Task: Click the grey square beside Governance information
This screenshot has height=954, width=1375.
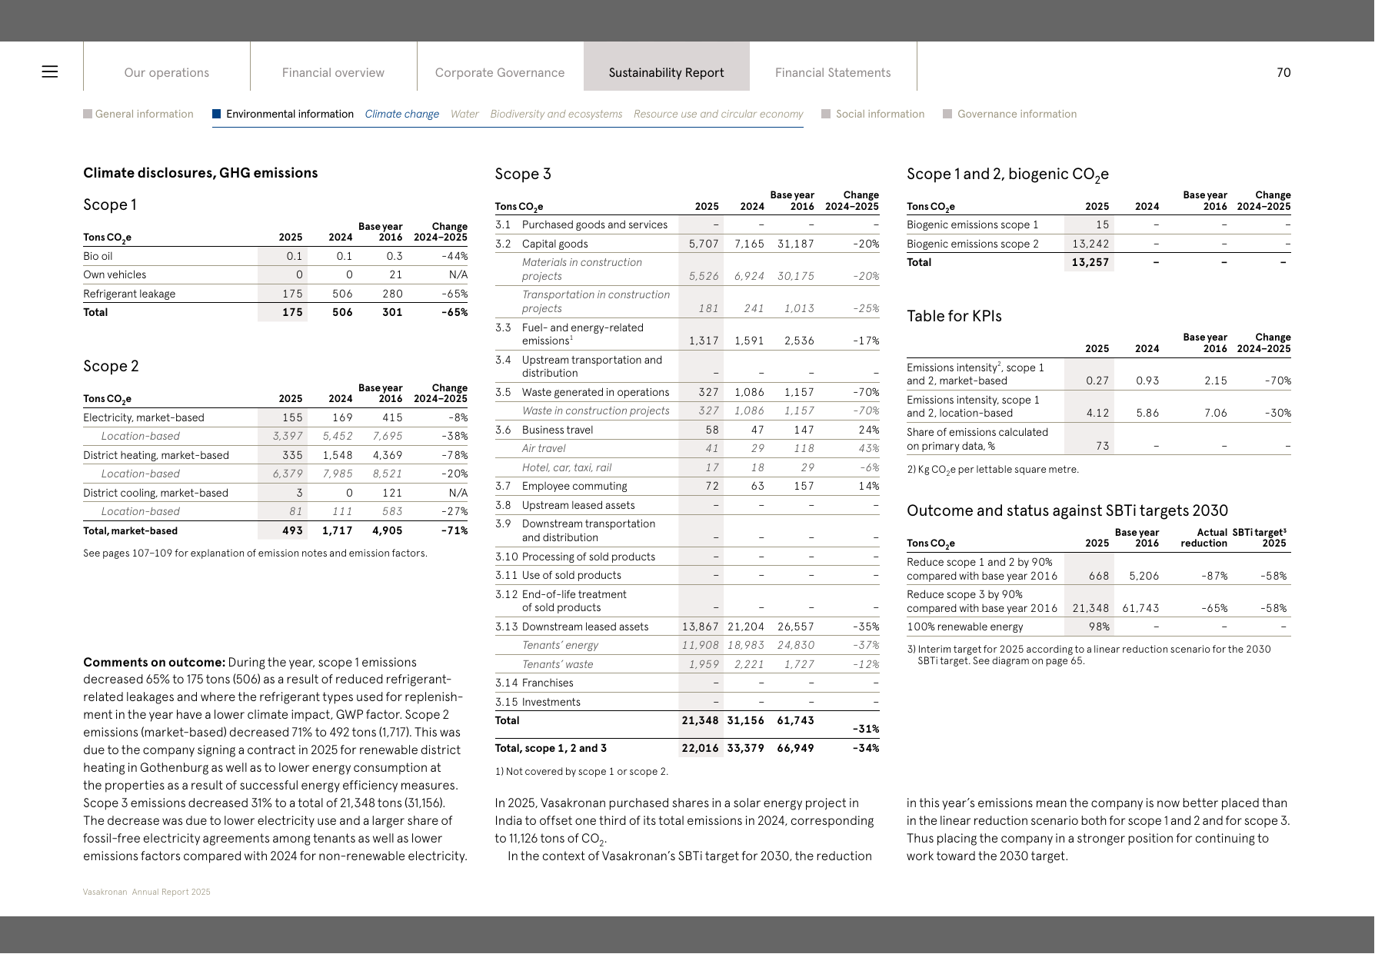Action: pyautogui.click(x=947, y=114)
